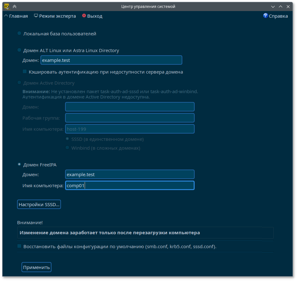Click the Имя компьютера field showing host-199

point(130,129)
